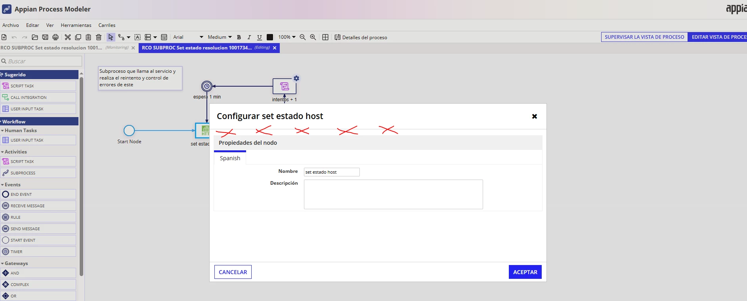Toggle underline formatting
Image resolution: width=747 pixels, height=301 pixels.
(x=260, y=37)
